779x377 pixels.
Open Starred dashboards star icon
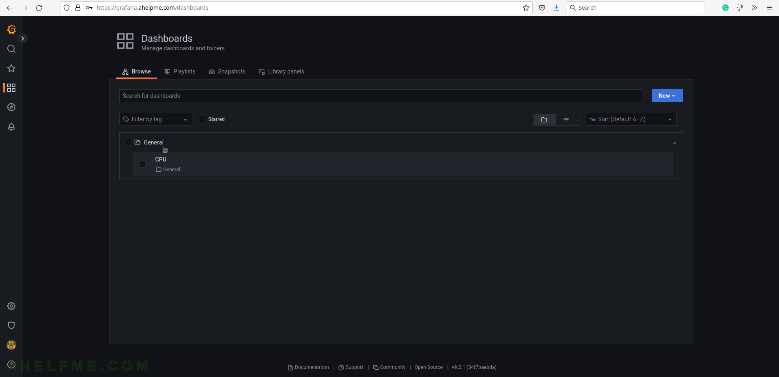pyautogui.click(x=11, y=68)
